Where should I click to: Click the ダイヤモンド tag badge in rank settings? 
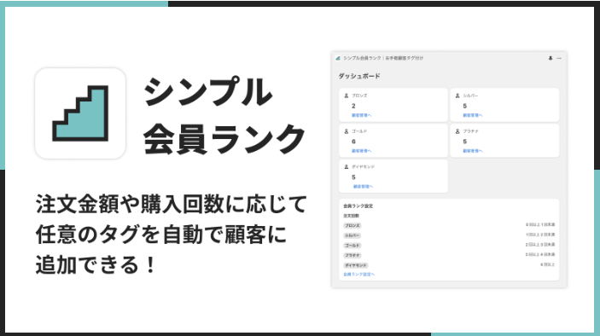[x=356, y=265]
